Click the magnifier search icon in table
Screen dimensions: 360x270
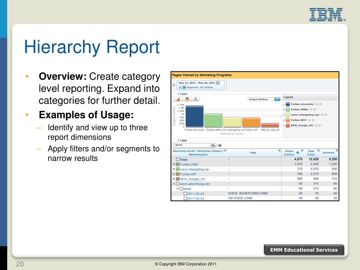pyautogui.click(x=213, y=145)
